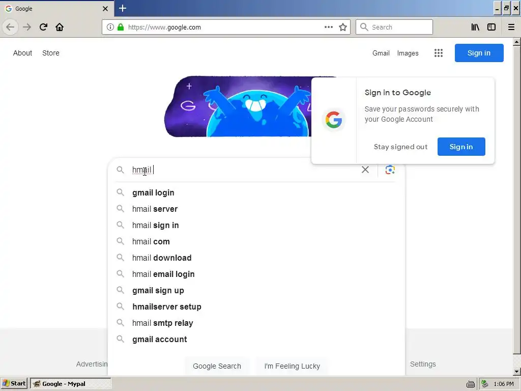Image resolution: width=521 pixels, height=391 pixels.
Task: View site information via the info icon
Action: 110,27
